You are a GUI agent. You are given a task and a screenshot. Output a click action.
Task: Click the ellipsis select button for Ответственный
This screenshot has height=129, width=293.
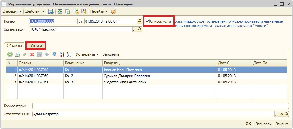tap(277, 114)
